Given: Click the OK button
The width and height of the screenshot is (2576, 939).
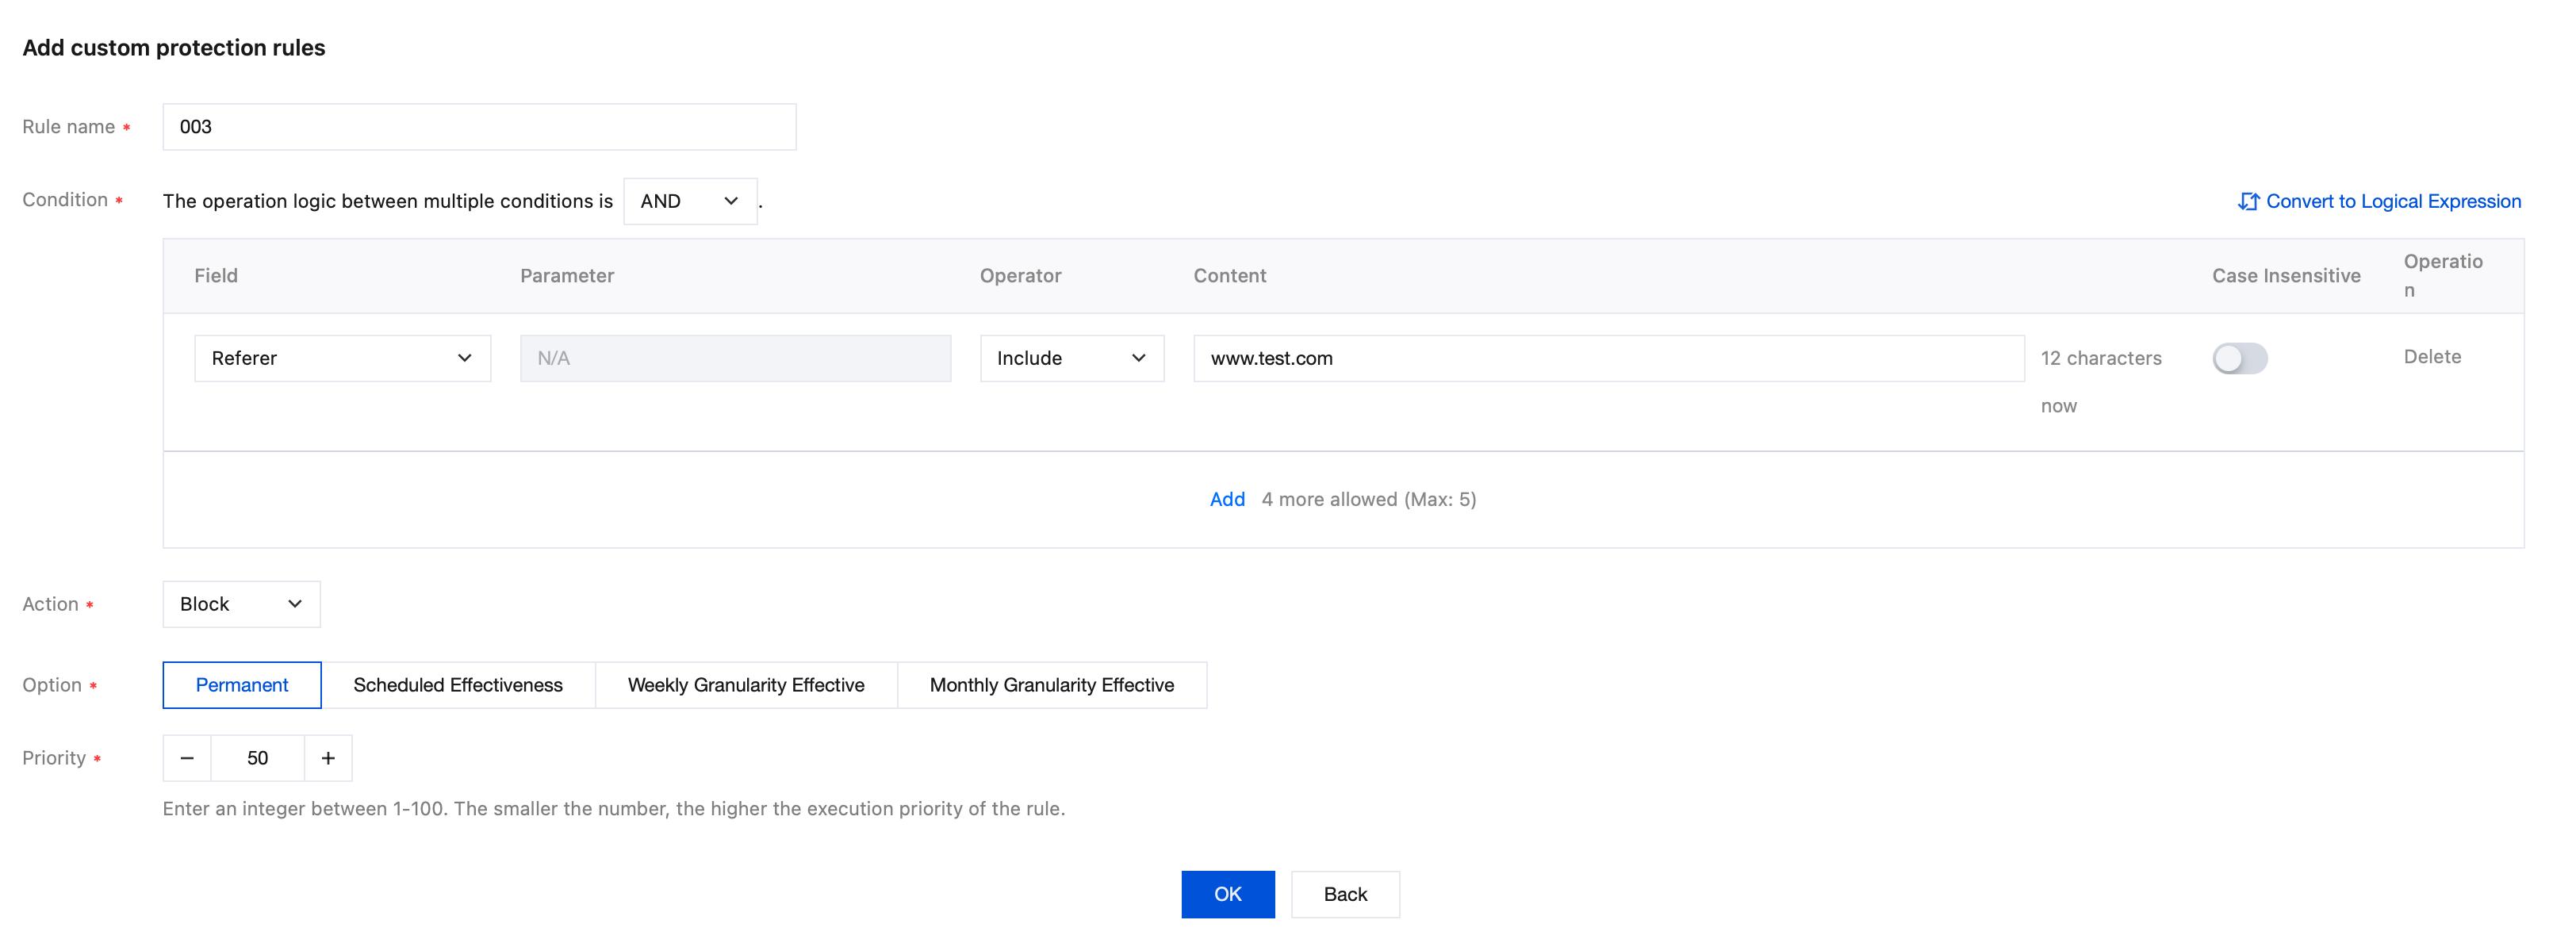Looking at the screenshot, I should coord(1227,894).
